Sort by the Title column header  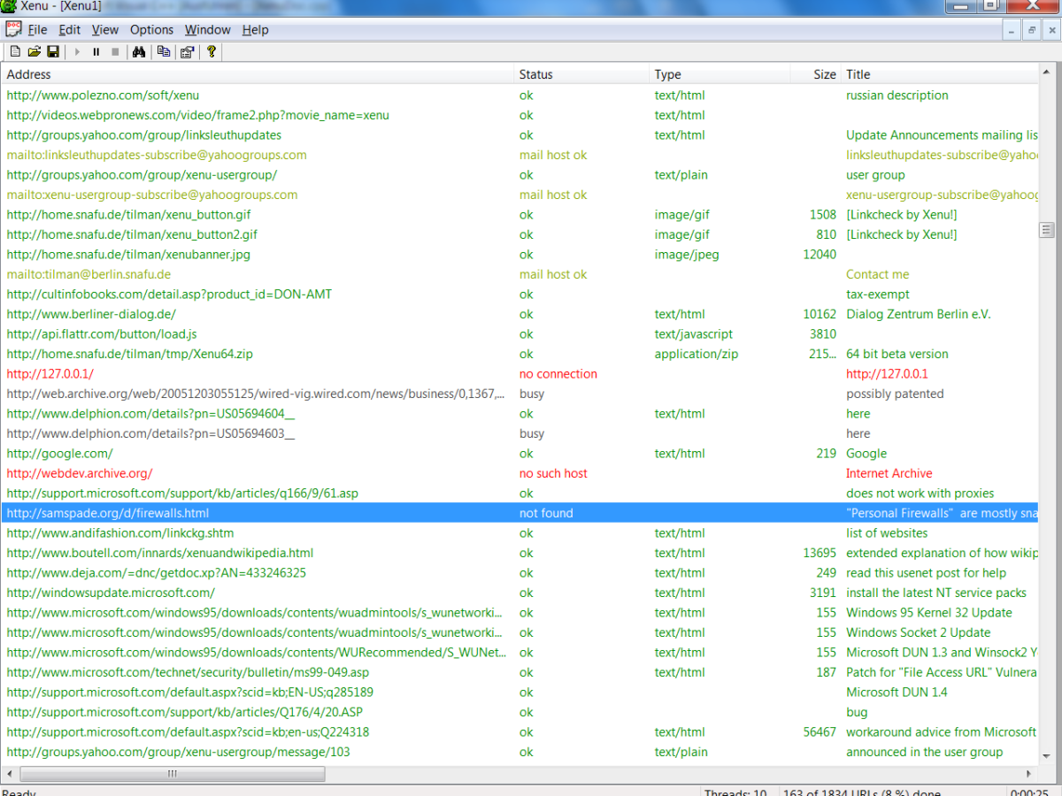pyautogui.click(x=939, y=74)
